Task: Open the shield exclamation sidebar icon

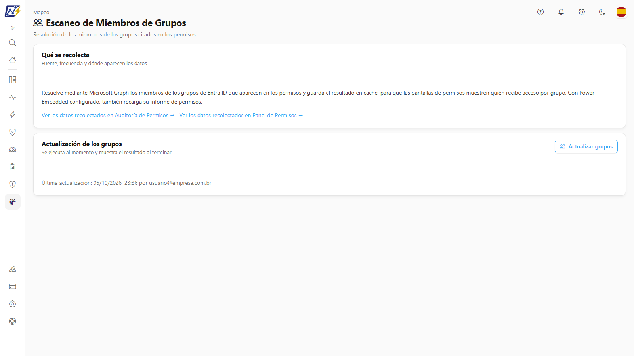Action: [13, 184]
